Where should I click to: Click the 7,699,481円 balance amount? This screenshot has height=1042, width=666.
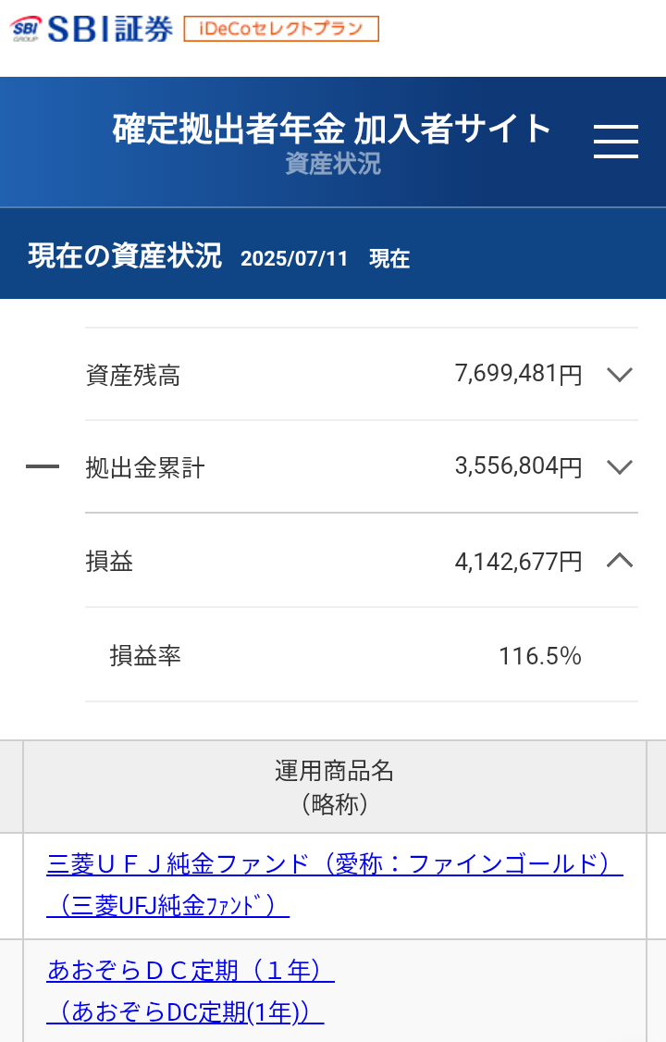coord(519,374)
